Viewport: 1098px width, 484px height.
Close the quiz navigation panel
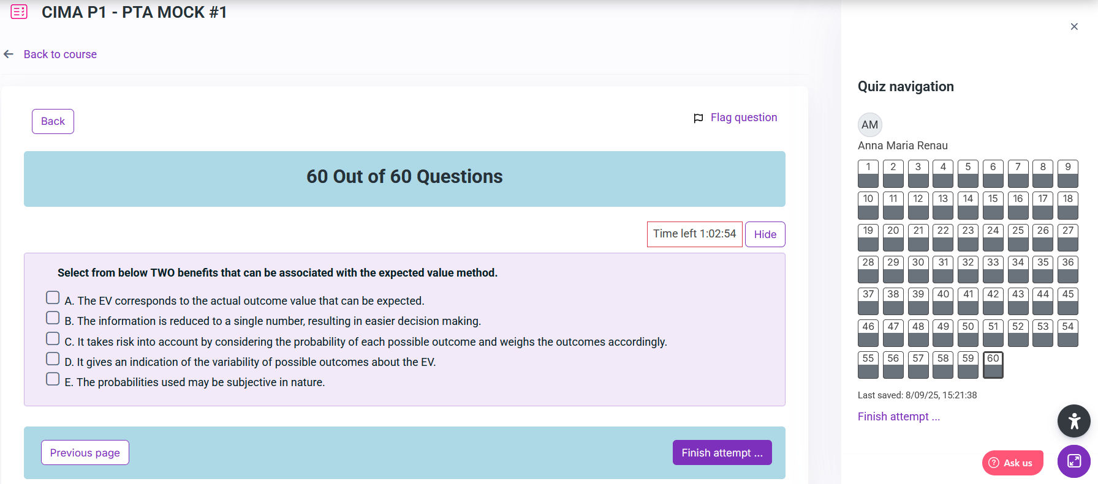1073,26
